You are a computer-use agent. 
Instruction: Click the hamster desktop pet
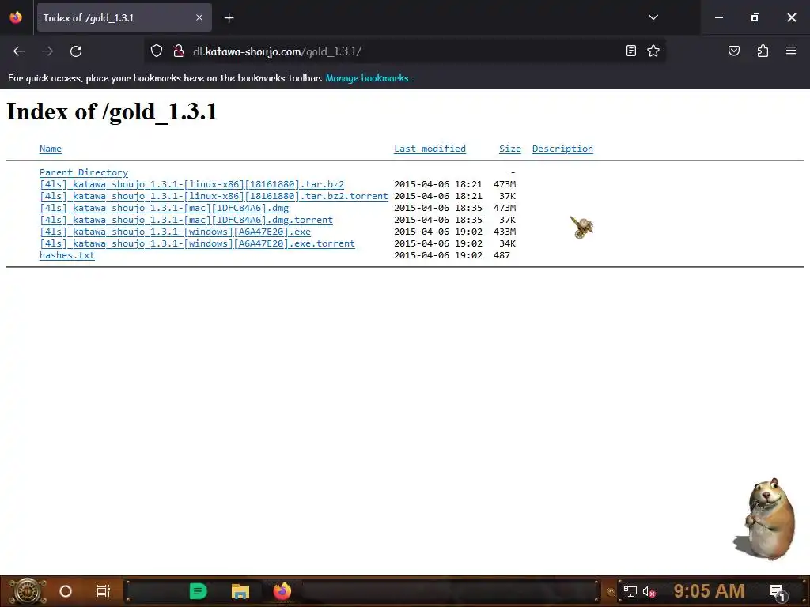(766, 518)
